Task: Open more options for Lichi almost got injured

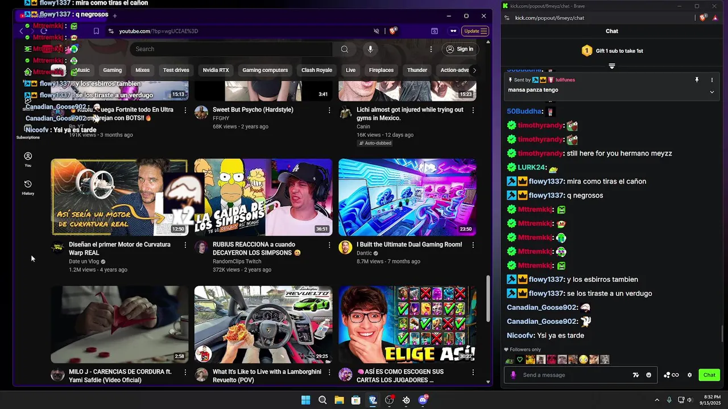Action: (x=473, y=110)
